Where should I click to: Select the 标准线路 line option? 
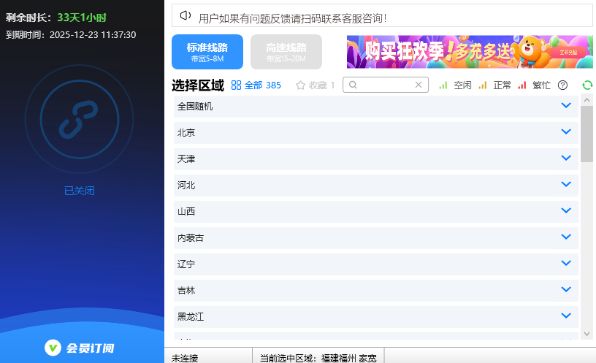(x=207, y=52)
